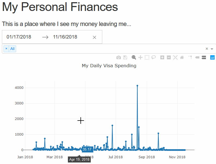Screen dimensions: 216x164
Task: Expand the category dropdown arrow
Action: coord(212,49)
